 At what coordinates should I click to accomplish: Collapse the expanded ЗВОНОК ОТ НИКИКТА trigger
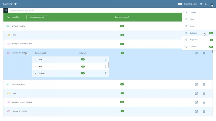pos(20,53)
